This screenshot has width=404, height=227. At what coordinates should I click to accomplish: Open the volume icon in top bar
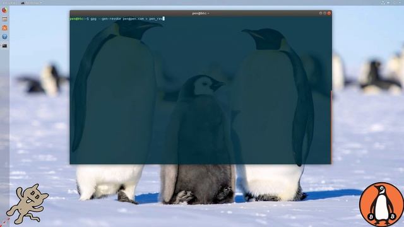click(389, 3)
